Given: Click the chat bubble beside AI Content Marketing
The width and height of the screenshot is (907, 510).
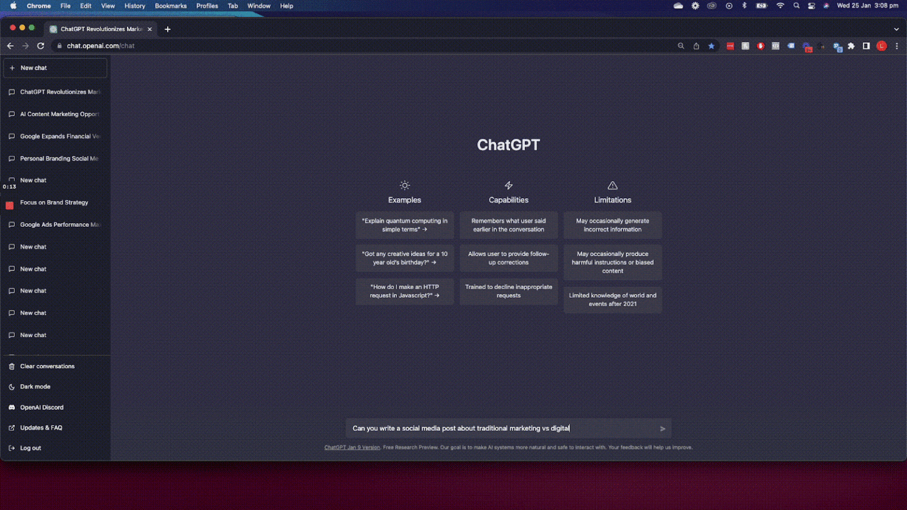Looking at the screenshot, I should 11,114.
